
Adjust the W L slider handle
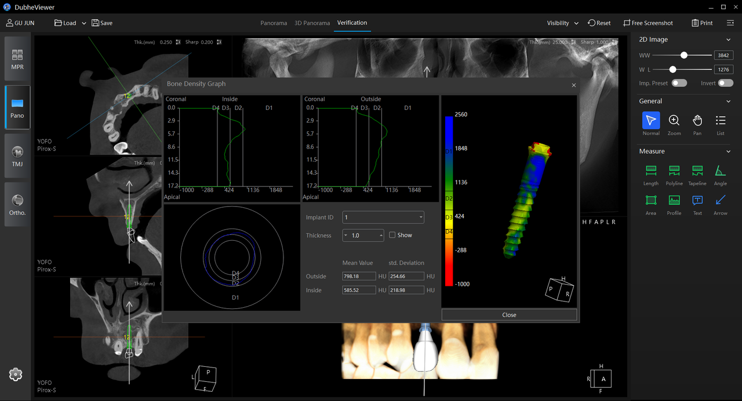(672, 69)
